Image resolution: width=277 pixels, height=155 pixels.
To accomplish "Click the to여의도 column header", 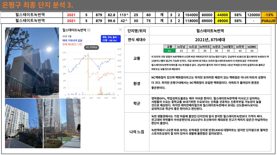I will (x=205, y=47).
